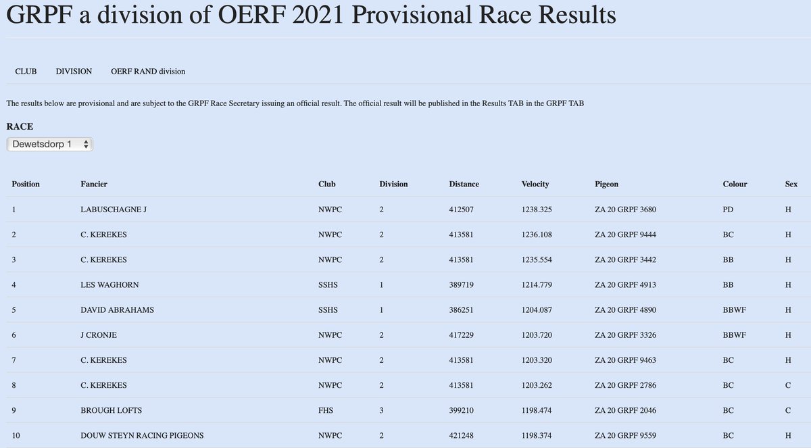Click pigeon ZA 20 GRPF 3680
The image size is (811, 448).
coord(625,209)
